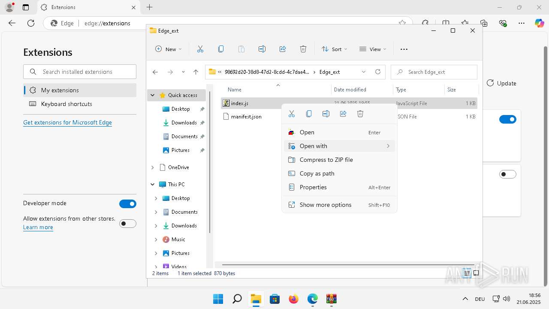Switch to large thumbnails view icon
Viewport: 549px width, 309px height.
pyautogui.click(x=476, y=273)
